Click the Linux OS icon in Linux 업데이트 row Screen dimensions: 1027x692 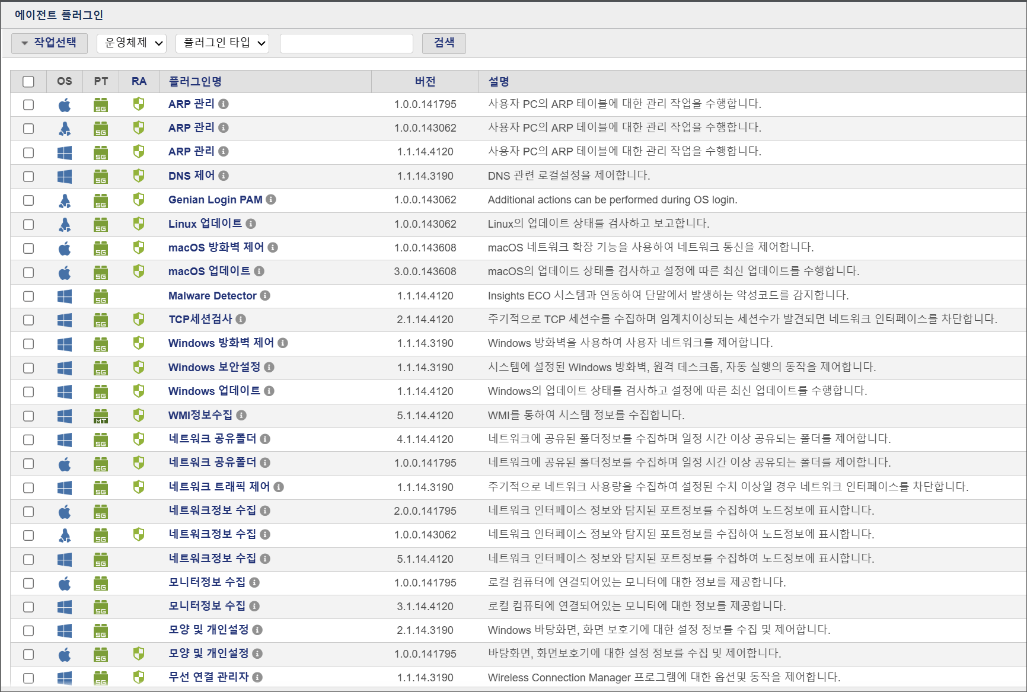tap(65, 224)
